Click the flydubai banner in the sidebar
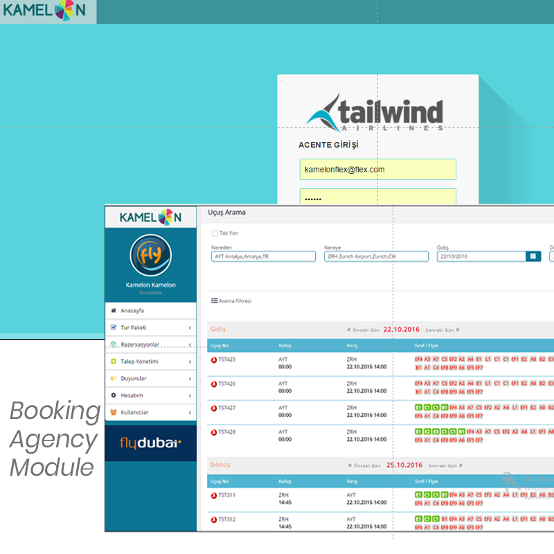Screen dimensions: 554x554 pyautogui.click(x=150, y=443)
